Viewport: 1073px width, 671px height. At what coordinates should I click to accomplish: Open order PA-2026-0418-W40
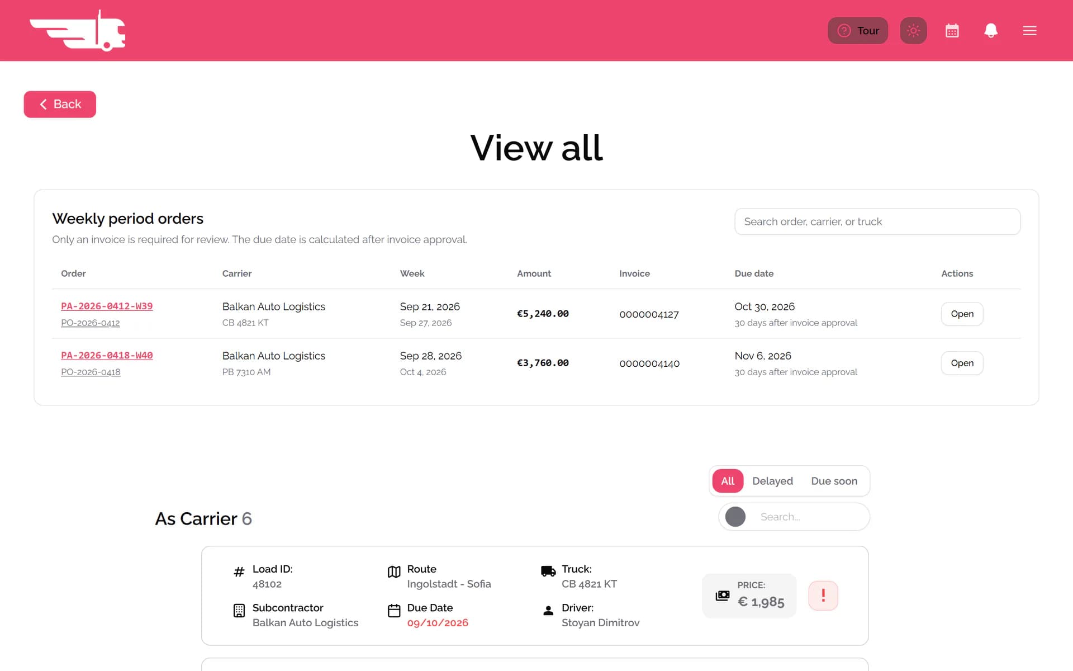[107, 356]
